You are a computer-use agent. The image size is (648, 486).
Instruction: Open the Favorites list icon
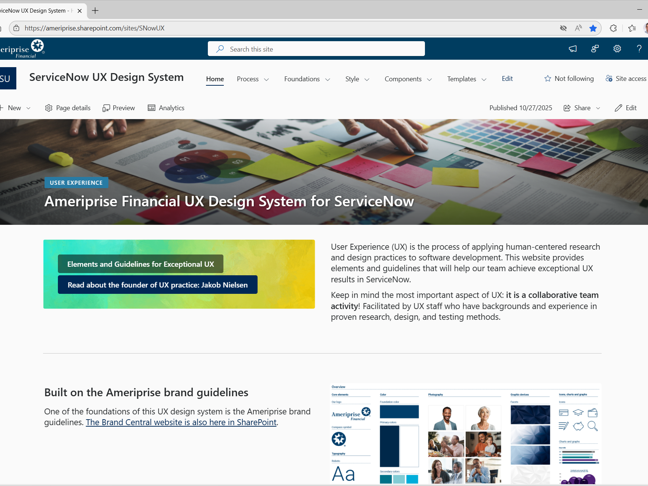632,28
